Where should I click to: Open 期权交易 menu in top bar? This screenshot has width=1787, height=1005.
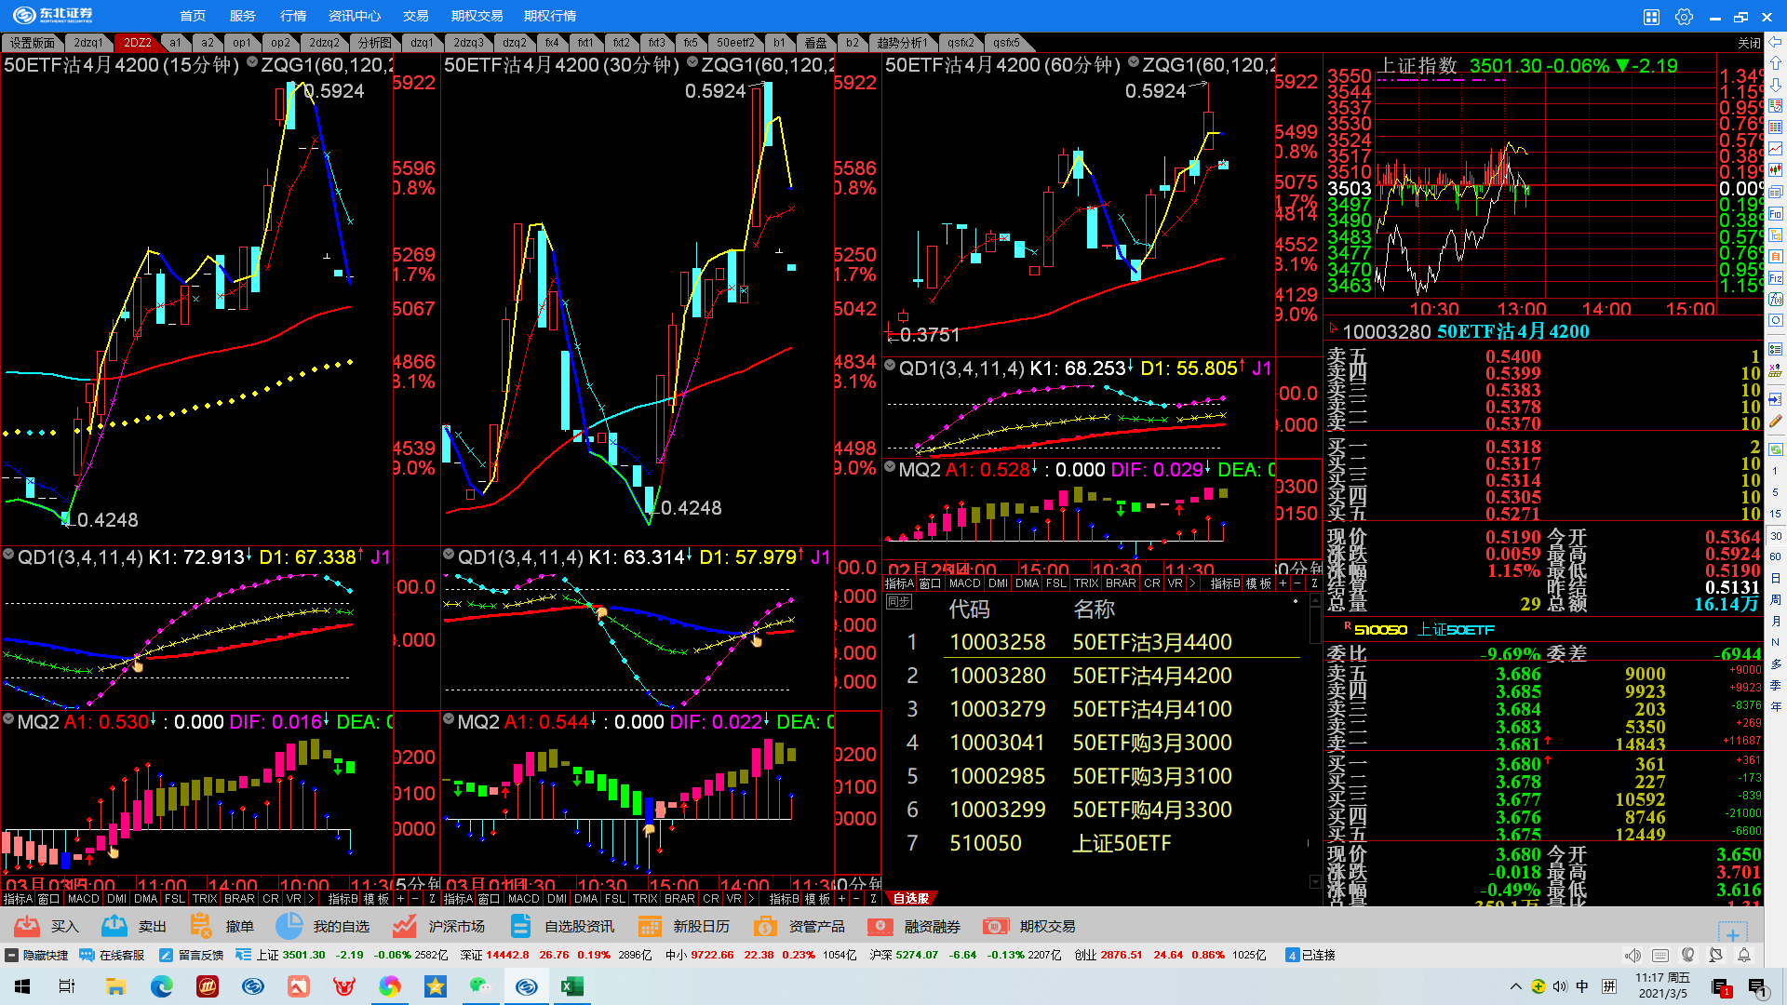[477, 16]
